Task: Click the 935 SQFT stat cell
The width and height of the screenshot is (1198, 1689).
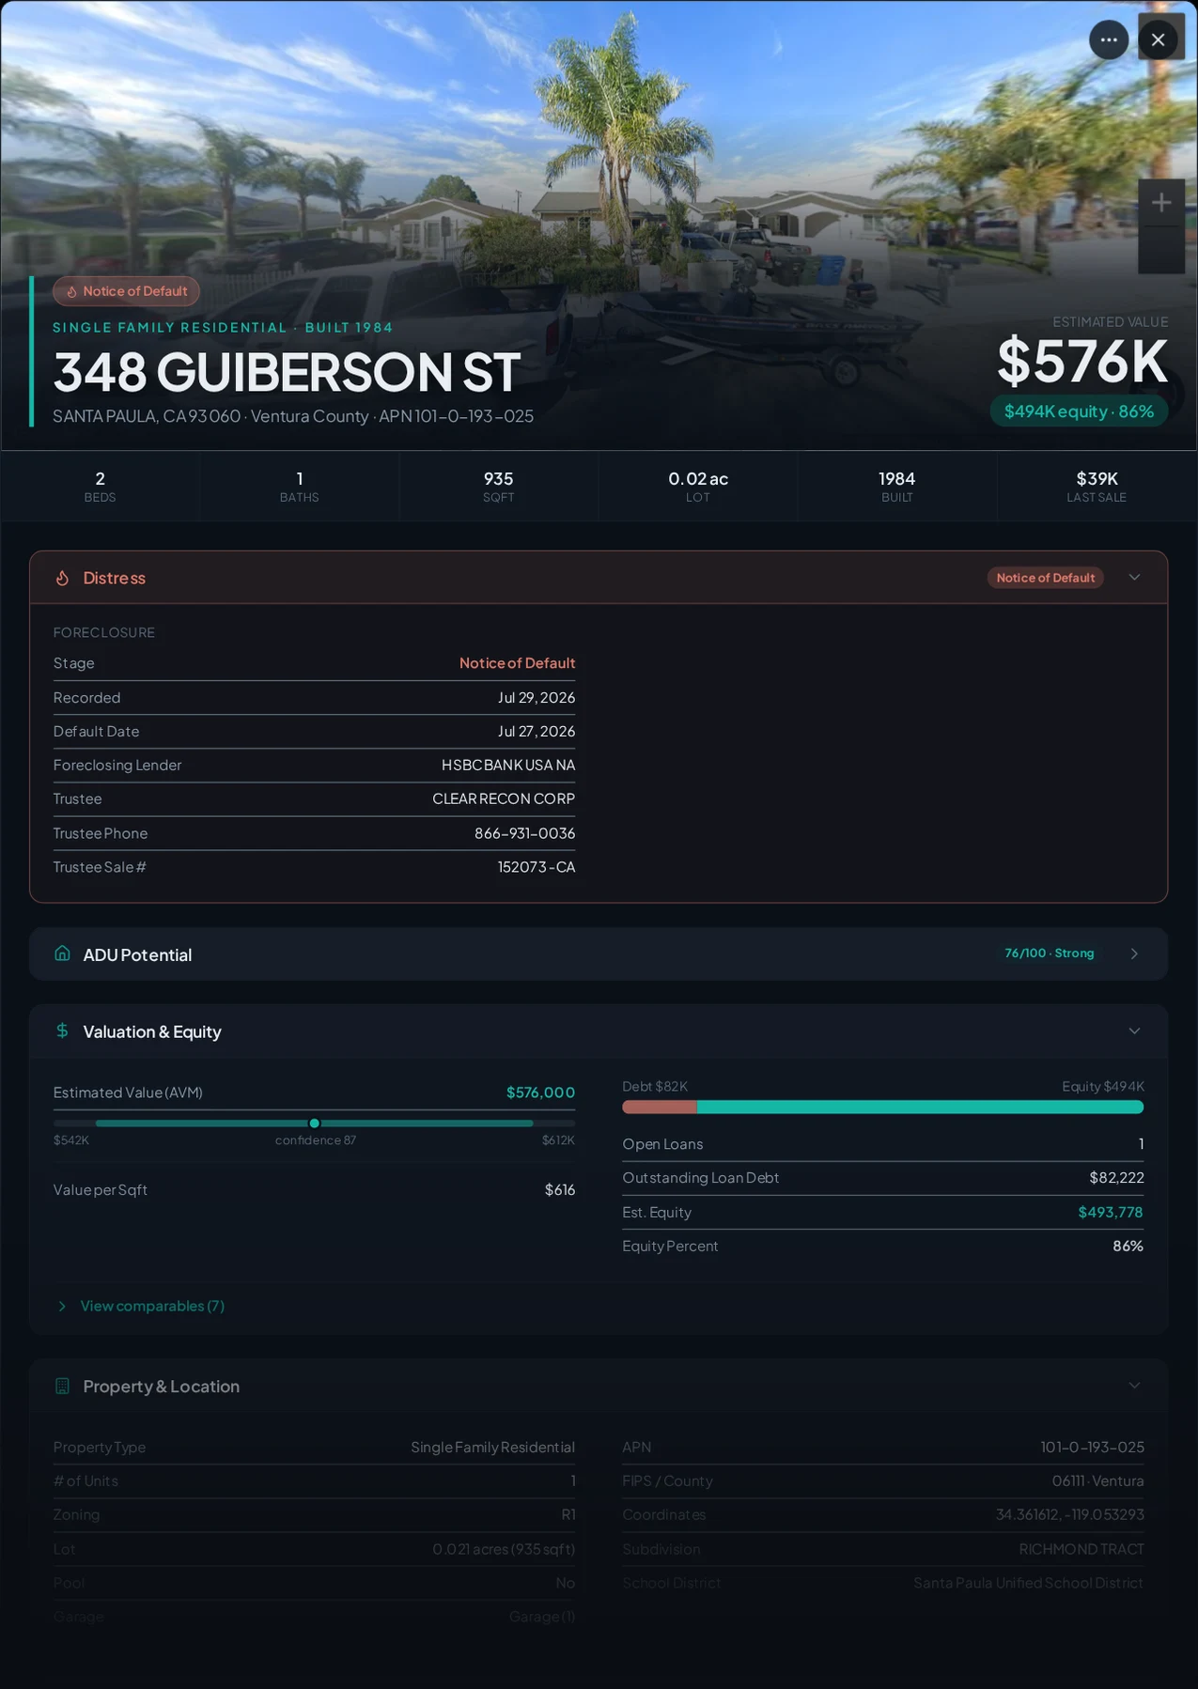Action: 498,487
